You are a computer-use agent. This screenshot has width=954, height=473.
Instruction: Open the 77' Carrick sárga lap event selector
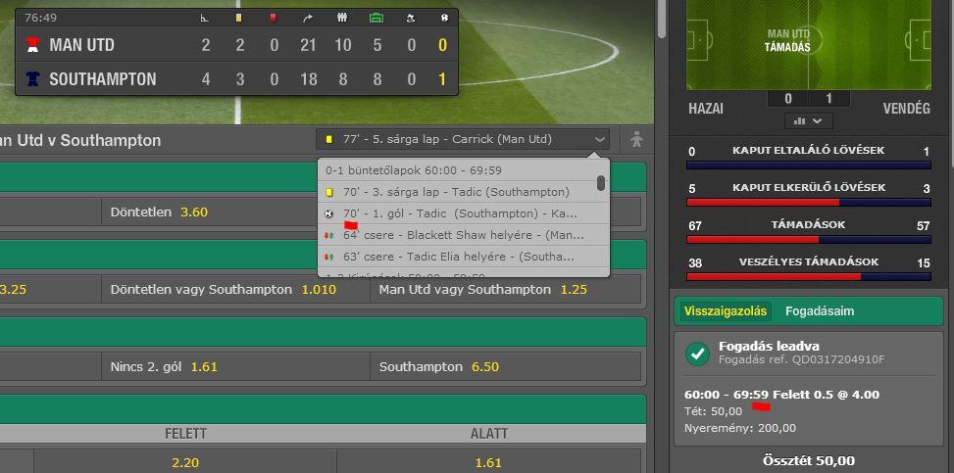click(463, 139)
